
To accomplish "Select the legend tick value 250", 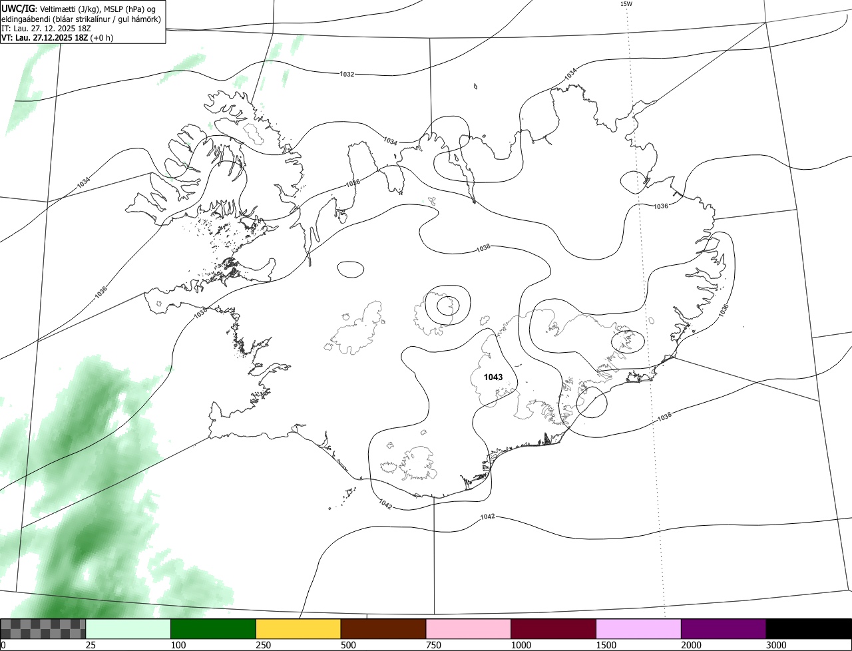I will tap(263, 645).
